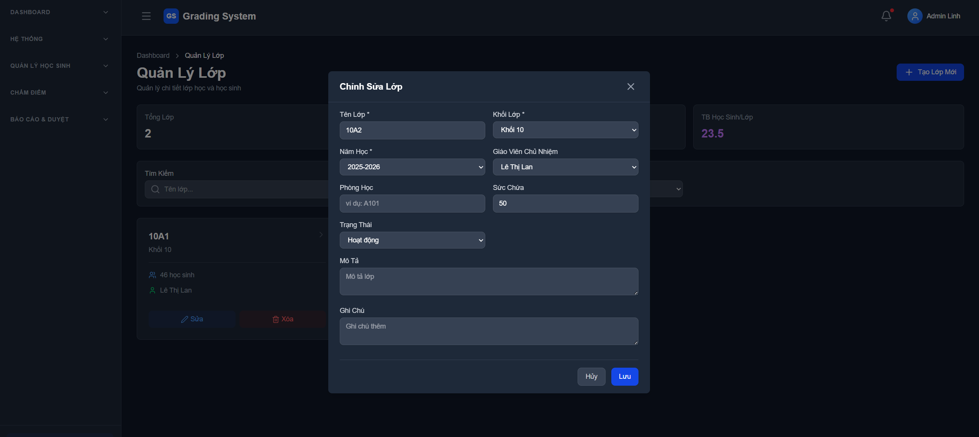Click the trash Xóa button on 10A1
The image size is (979, 437).
pyautogui.click(x=283, y=319)
